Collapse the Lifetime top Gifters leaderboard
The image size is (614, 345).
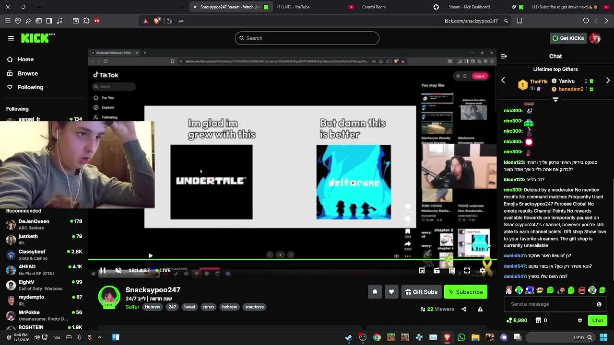point(555,99)
